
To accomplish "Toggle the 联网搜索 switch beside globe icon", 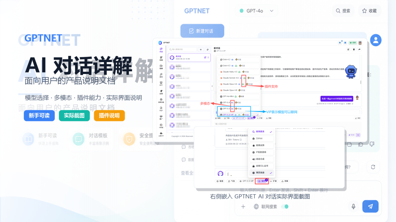I will point(285,207).
